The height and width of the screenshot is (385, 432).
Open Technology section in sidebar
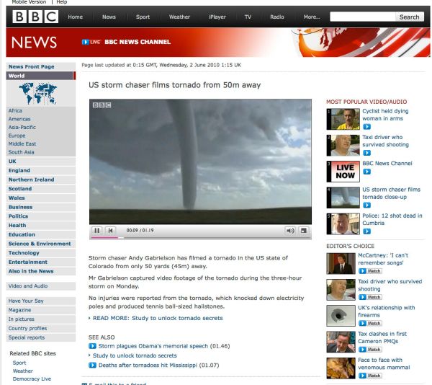(40, 252)
